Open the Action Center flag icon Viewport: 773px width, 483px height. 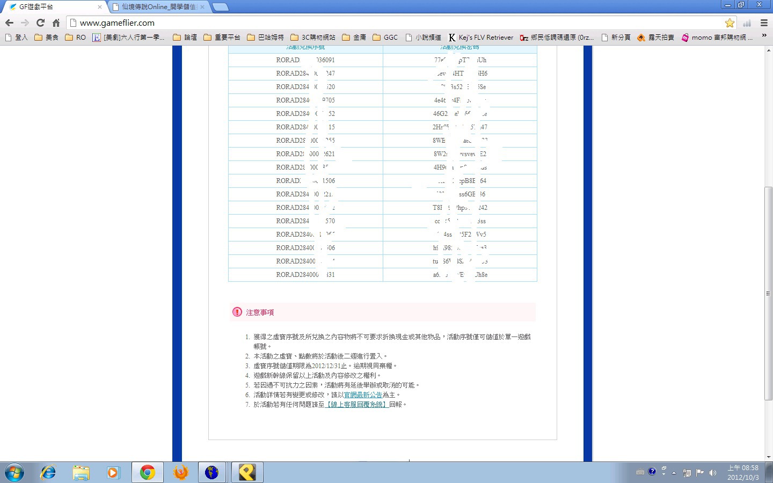(699, 473)
